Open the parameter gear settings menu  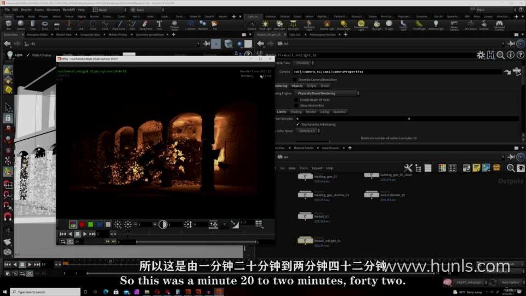coord(481,55)
